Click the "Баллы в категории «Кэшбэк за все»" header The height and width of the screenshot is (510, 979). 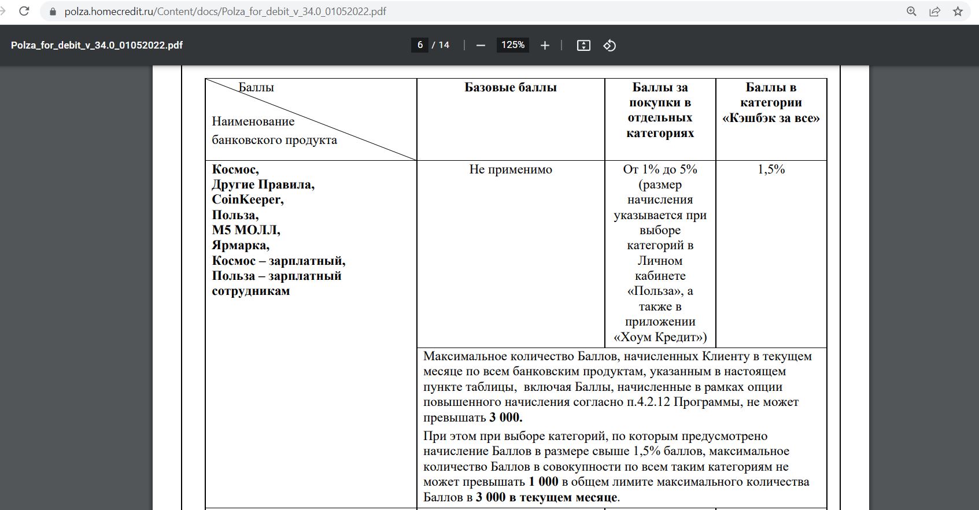tap(771, 102)
